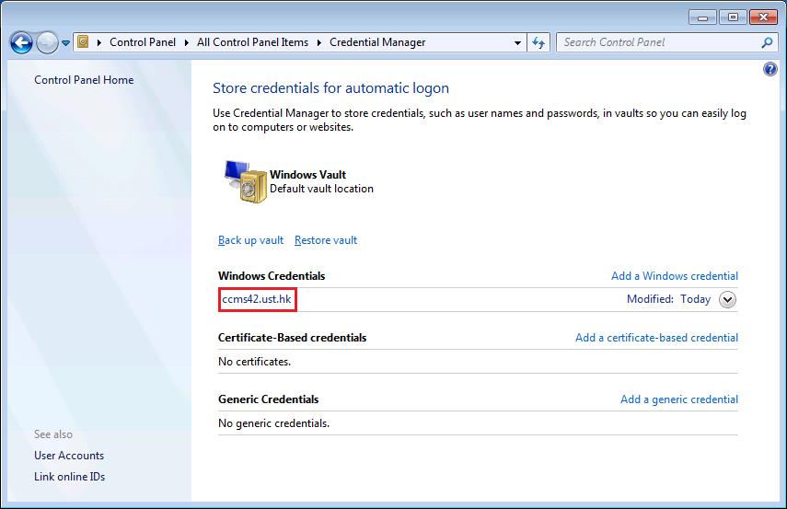Click the Windows Vault safe icon
Image resolution: width=787 pixels, height=509 pixels.
(243, 180)
